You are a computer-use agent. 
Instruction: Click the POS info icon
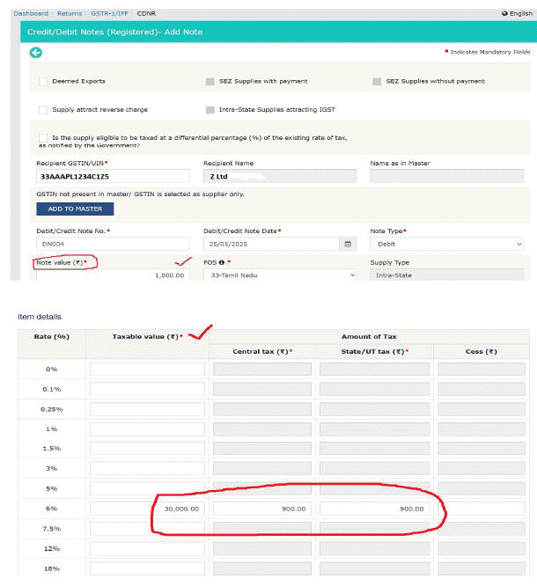220,262
